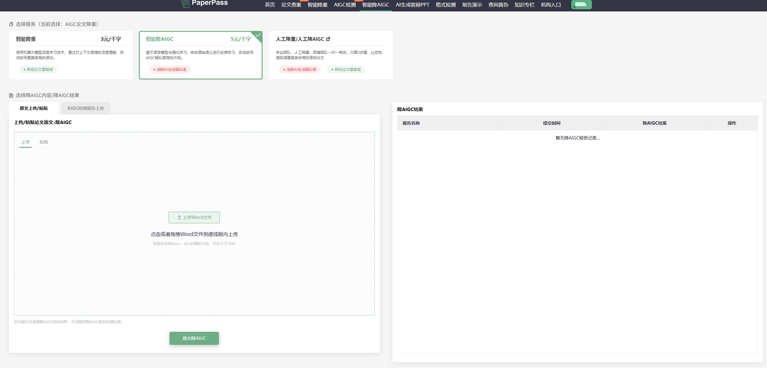The width and height of the screenshot is (767, 368).
Task: Click the 操作 column header
Action: coord(732,123)
